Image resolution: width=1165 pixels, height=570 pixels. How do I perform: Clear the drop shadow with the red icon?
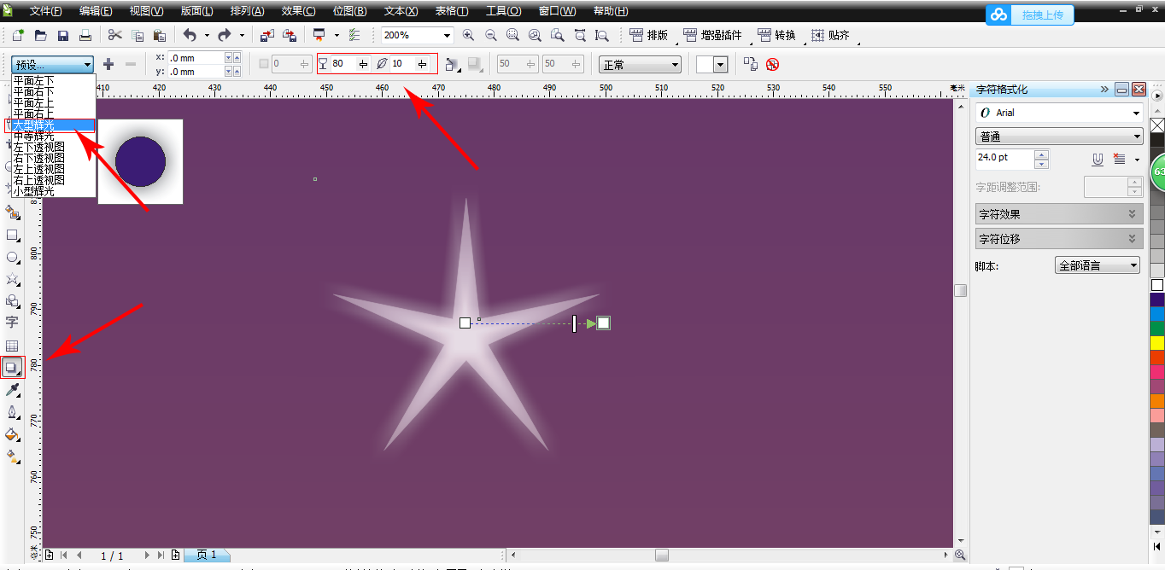click(773, 64)
